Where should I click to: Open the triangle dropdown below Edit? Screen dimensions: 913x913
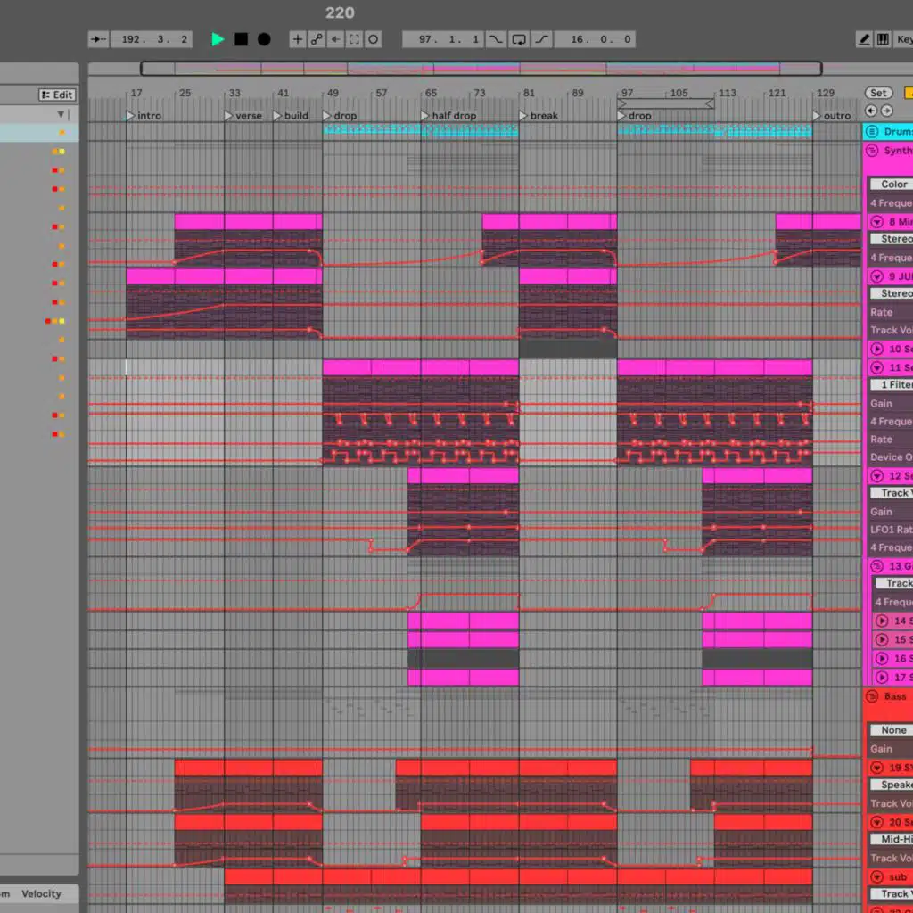click(61, 114)
